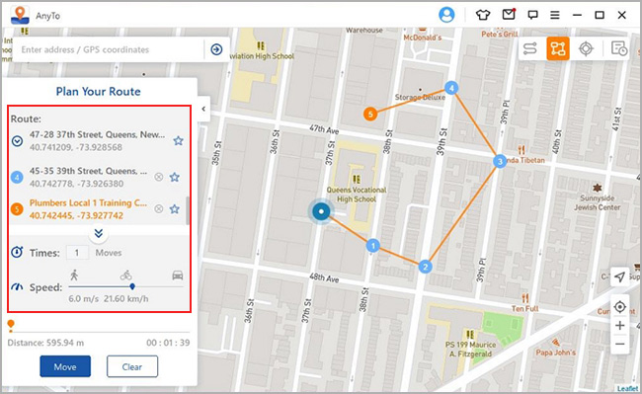Viewport: 642px width, 394px height.
Task: Focus the address / GPS coordinates field
Action: [x=108, y=49]
